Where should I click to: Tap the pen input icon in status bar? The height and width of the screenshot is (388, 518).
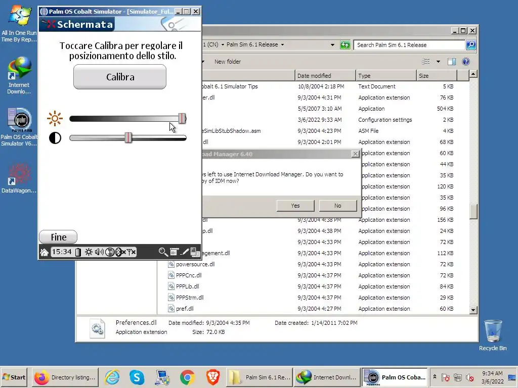pyautogui.click(x=185, y=252)
